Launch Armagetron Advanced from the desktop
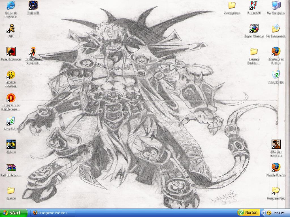290x217 pixels. (x=33, y=52)
